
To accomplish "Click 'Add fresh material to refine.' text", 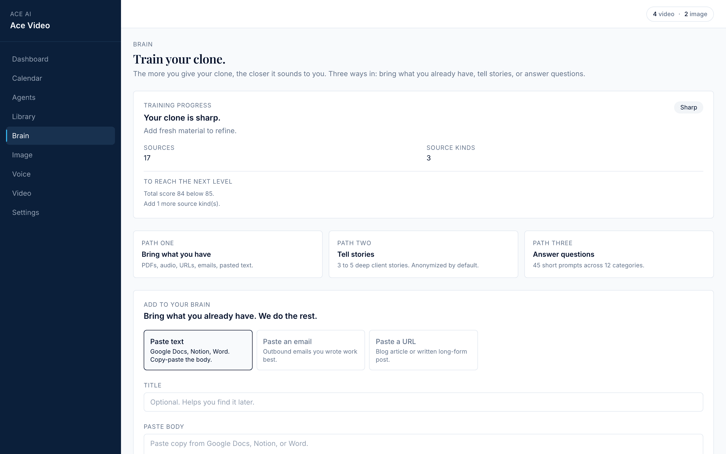I will click(190, 131).
